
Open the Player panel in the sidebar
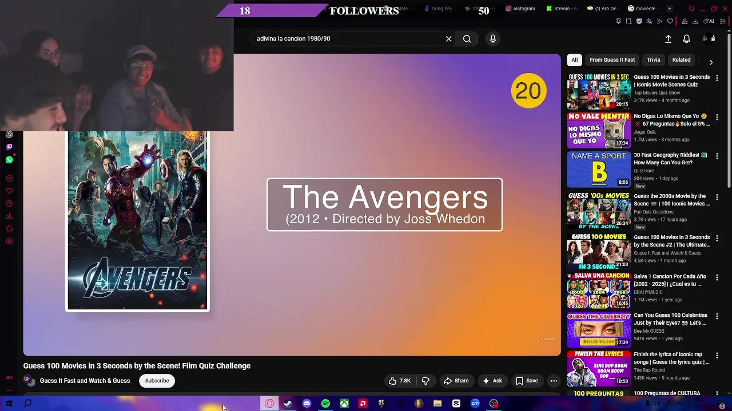pyautogui.click(x=9, y=179)
